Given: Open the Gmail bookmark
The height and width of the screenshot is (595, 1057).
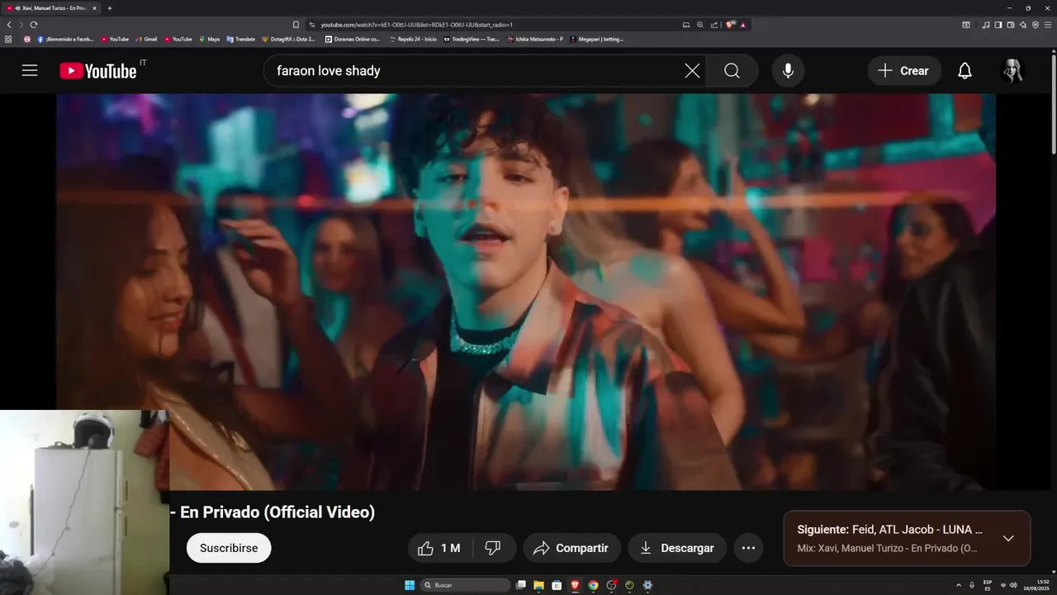Looking at the screenshot, I should [x=146, y=39].
